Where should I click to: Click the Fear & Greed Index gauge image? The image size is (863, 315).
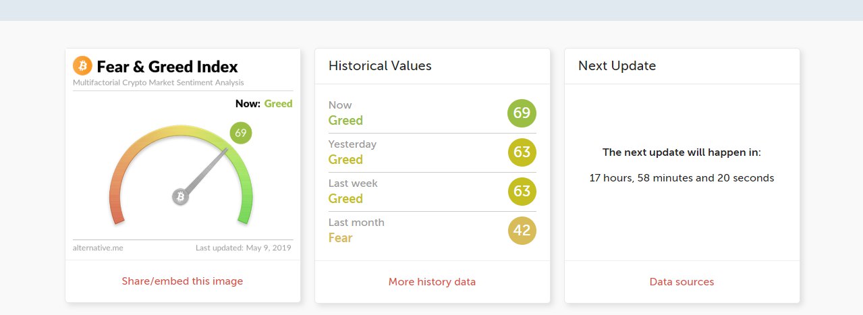point(183,153)
